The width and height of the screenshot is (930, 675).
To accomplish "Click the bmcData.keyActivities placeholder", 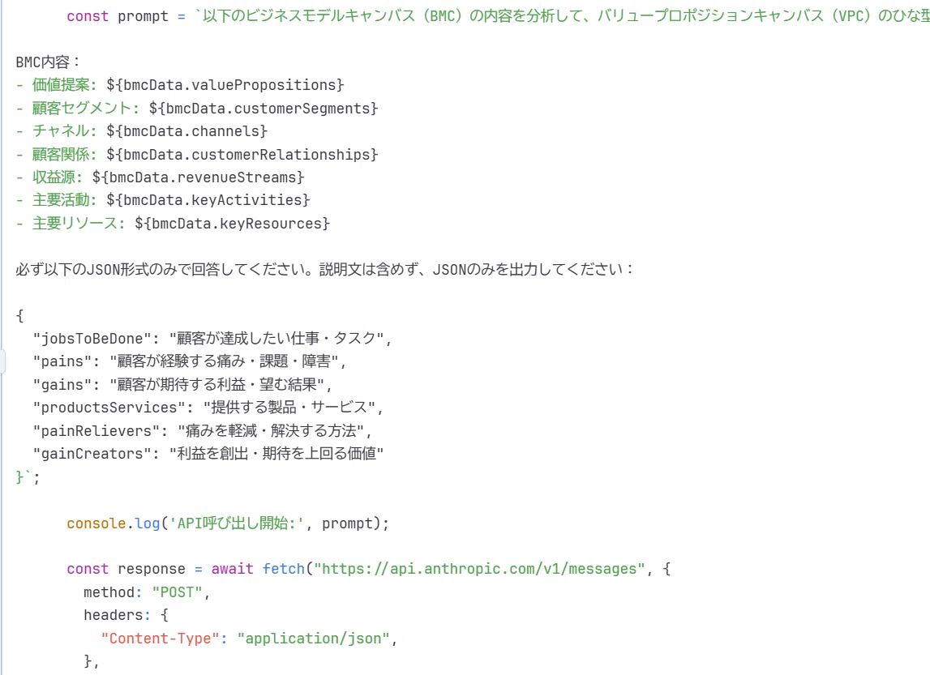I will pyautogui.click(x=208, y=200).
